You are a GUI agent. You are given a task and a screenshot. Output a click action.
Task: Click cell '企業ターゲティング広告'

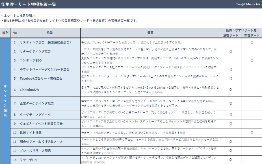point(50,103)
